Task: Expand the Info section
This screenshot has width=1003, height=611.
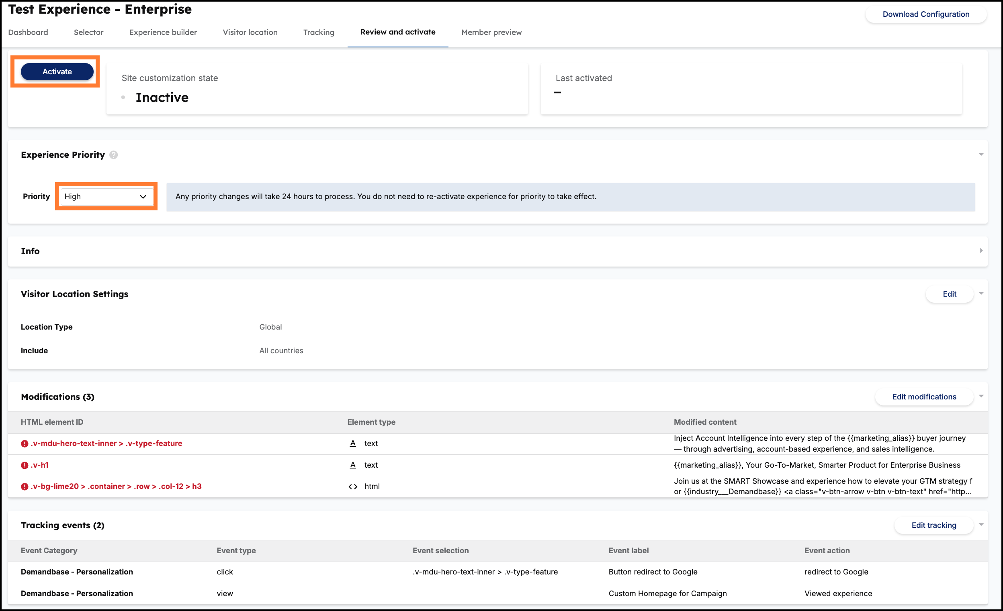Action: pos(982,251)
